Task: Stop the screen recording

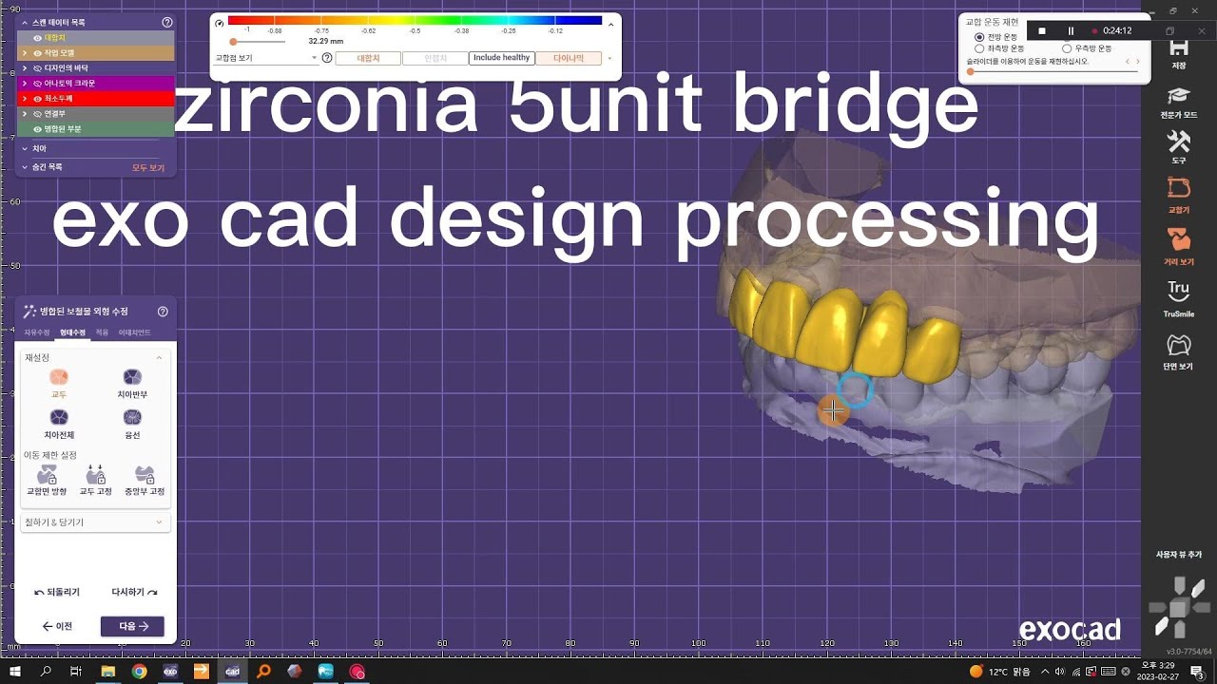Action: pos(1042,30)
